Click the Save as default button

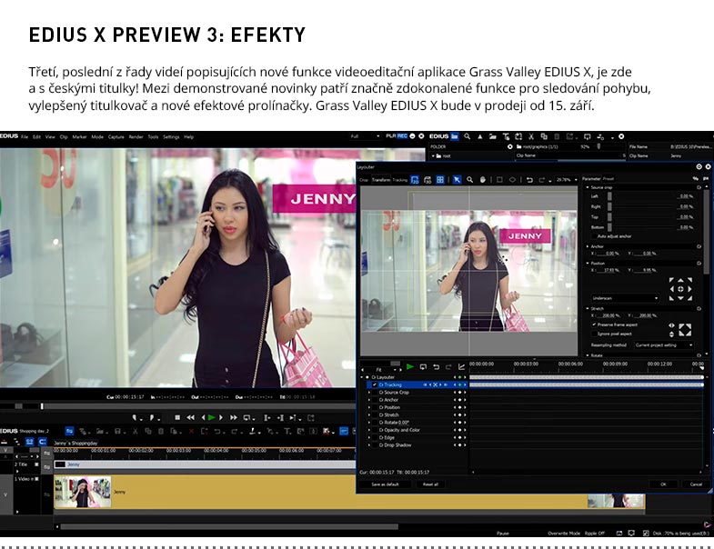(385, 484)
